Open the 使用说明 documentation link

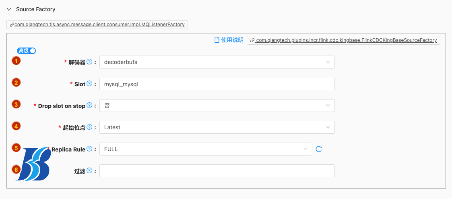(229, 40)
